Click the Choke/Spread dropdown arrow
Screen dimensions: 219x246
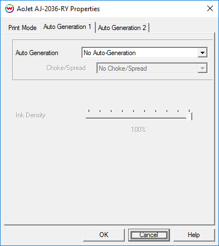tap(202, 68)
